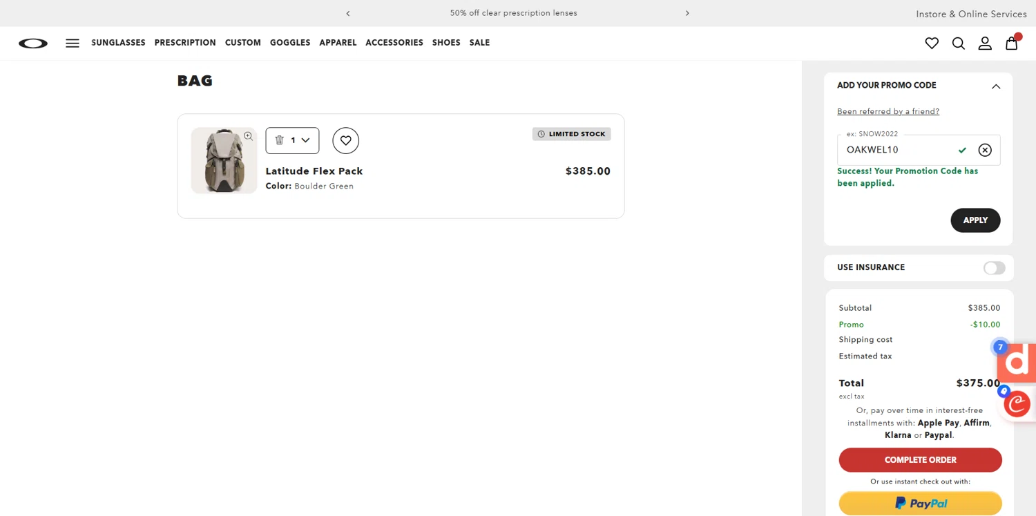1036x516 pixels.
Task: Check out with PayPal button
Action: click(x=920, y=503)
